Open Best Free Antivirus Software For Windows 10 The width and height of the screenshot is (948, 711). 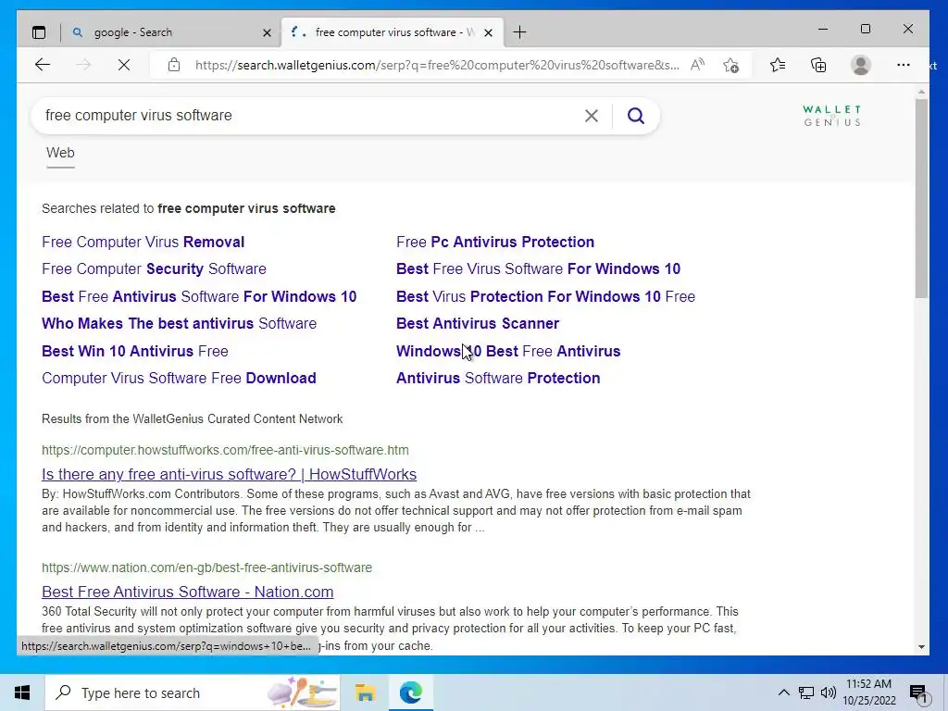(199, 297)
